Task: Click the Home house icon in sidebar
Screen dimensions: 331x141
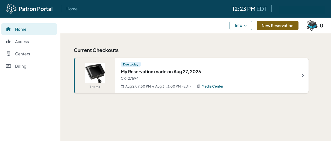Action: (x=8, y=29)
